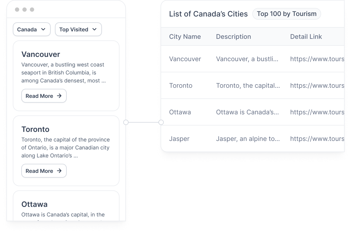
Task: Click the third window control dot
Action: coord(32,10)
